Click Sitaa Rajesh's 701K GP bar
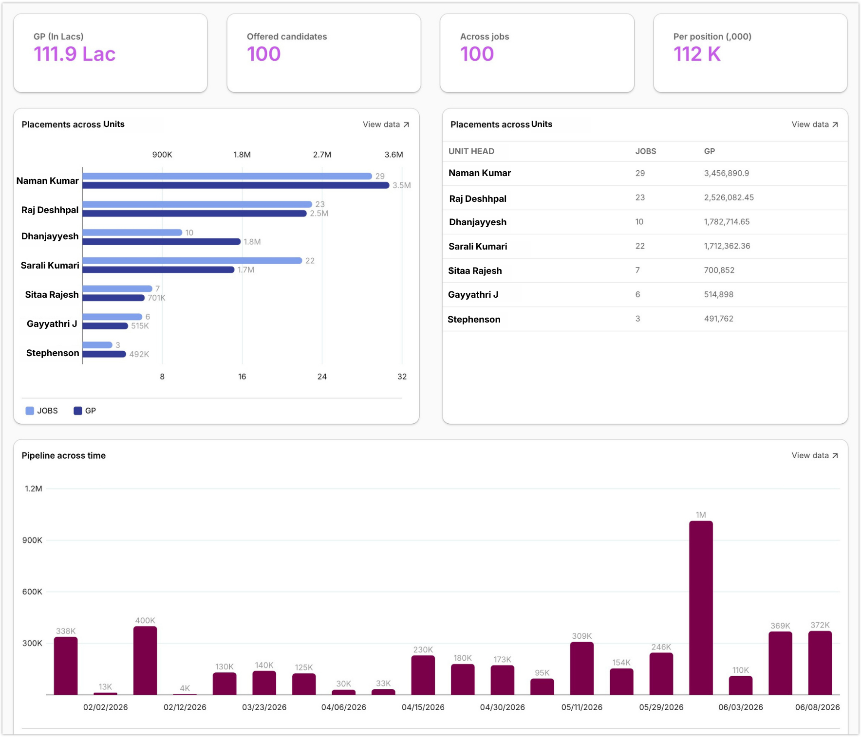Image resolution: width=861 pixels, height=737 pixels. click(x=113, y=298)
